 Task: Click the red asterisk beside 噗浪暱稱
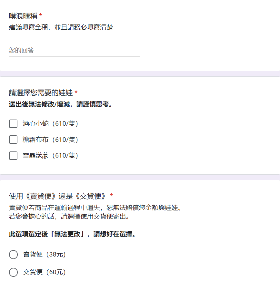41,15
